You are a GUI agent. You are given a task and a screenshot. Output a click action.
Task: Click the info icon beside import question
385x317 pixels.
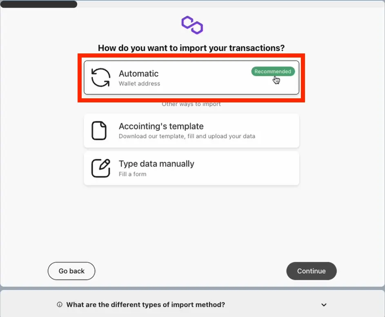[x=60, y=305]
